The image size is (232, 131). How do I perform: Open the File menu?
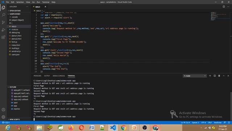(7, 2)
